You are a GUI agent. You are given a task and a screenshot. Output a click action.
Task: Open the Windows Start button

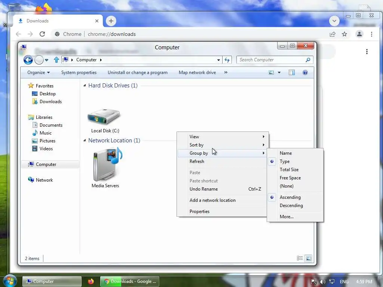tap(10, 281)
